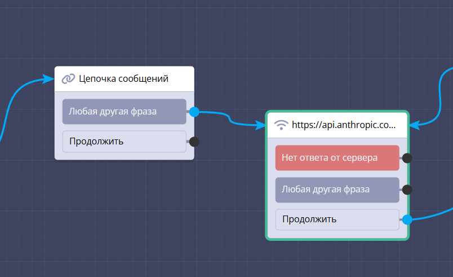Click empty canvas area below the chain node
This screenshot has width=453, height=277.
click(x=124, y=214)
